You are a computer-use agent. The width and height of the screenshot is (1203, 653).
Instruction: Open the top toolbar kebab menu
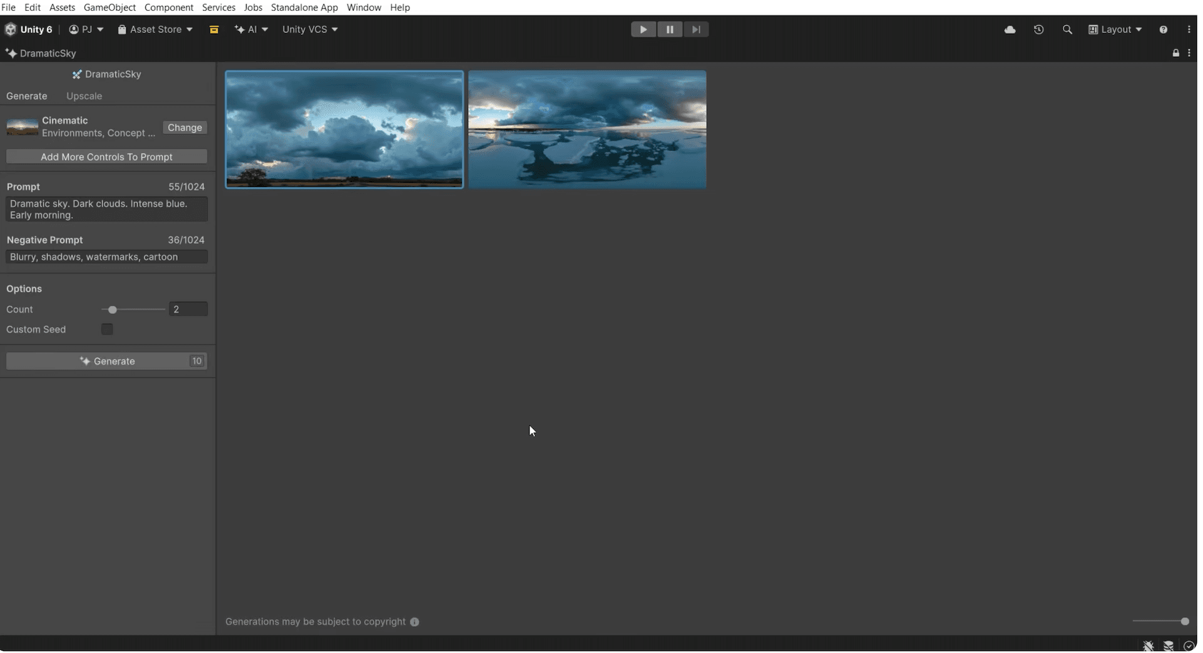pos(1189,29)
